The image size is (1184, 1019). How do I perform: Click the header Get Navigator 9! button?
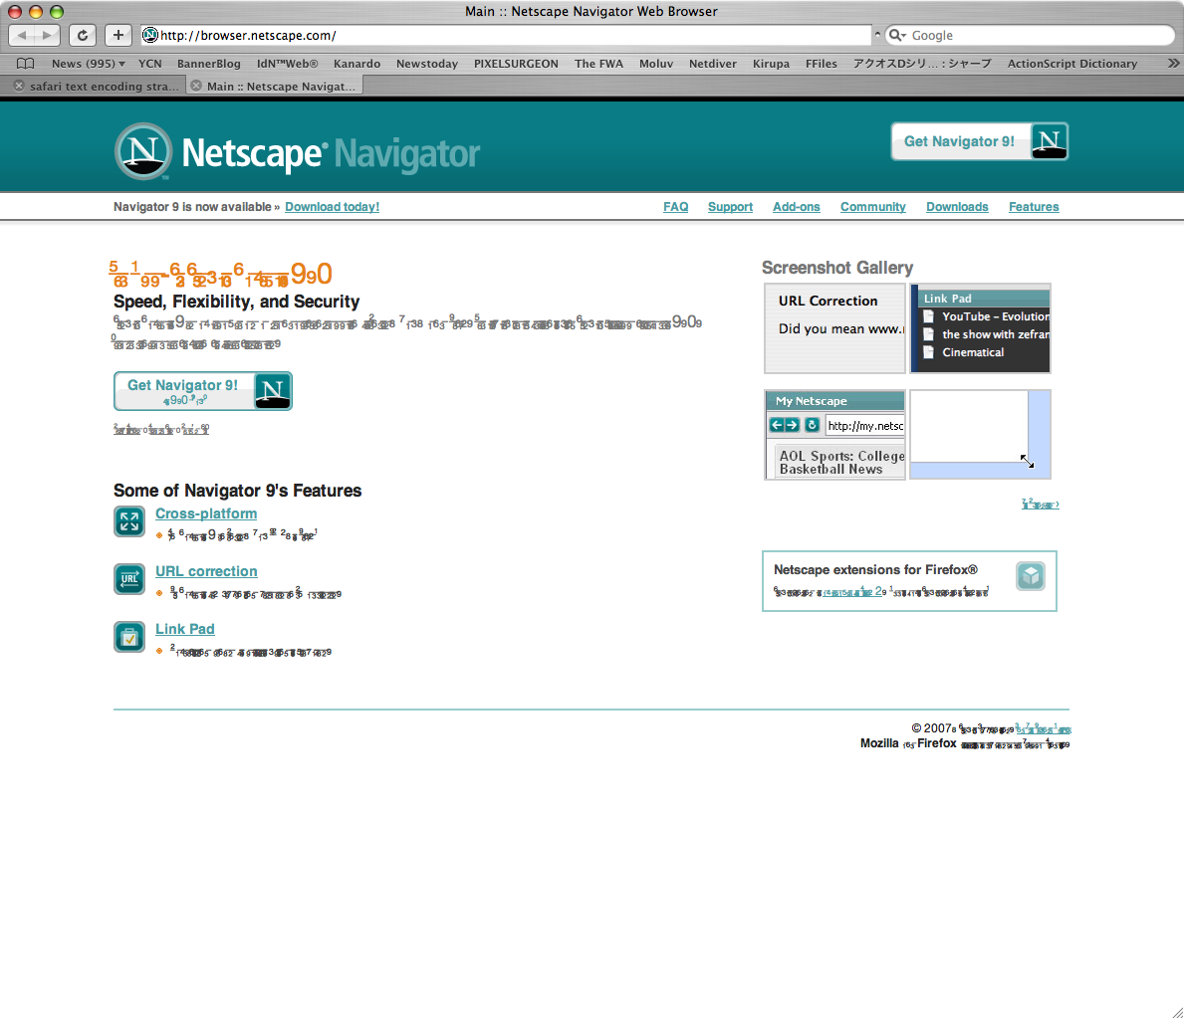click(x=980, y=141)
